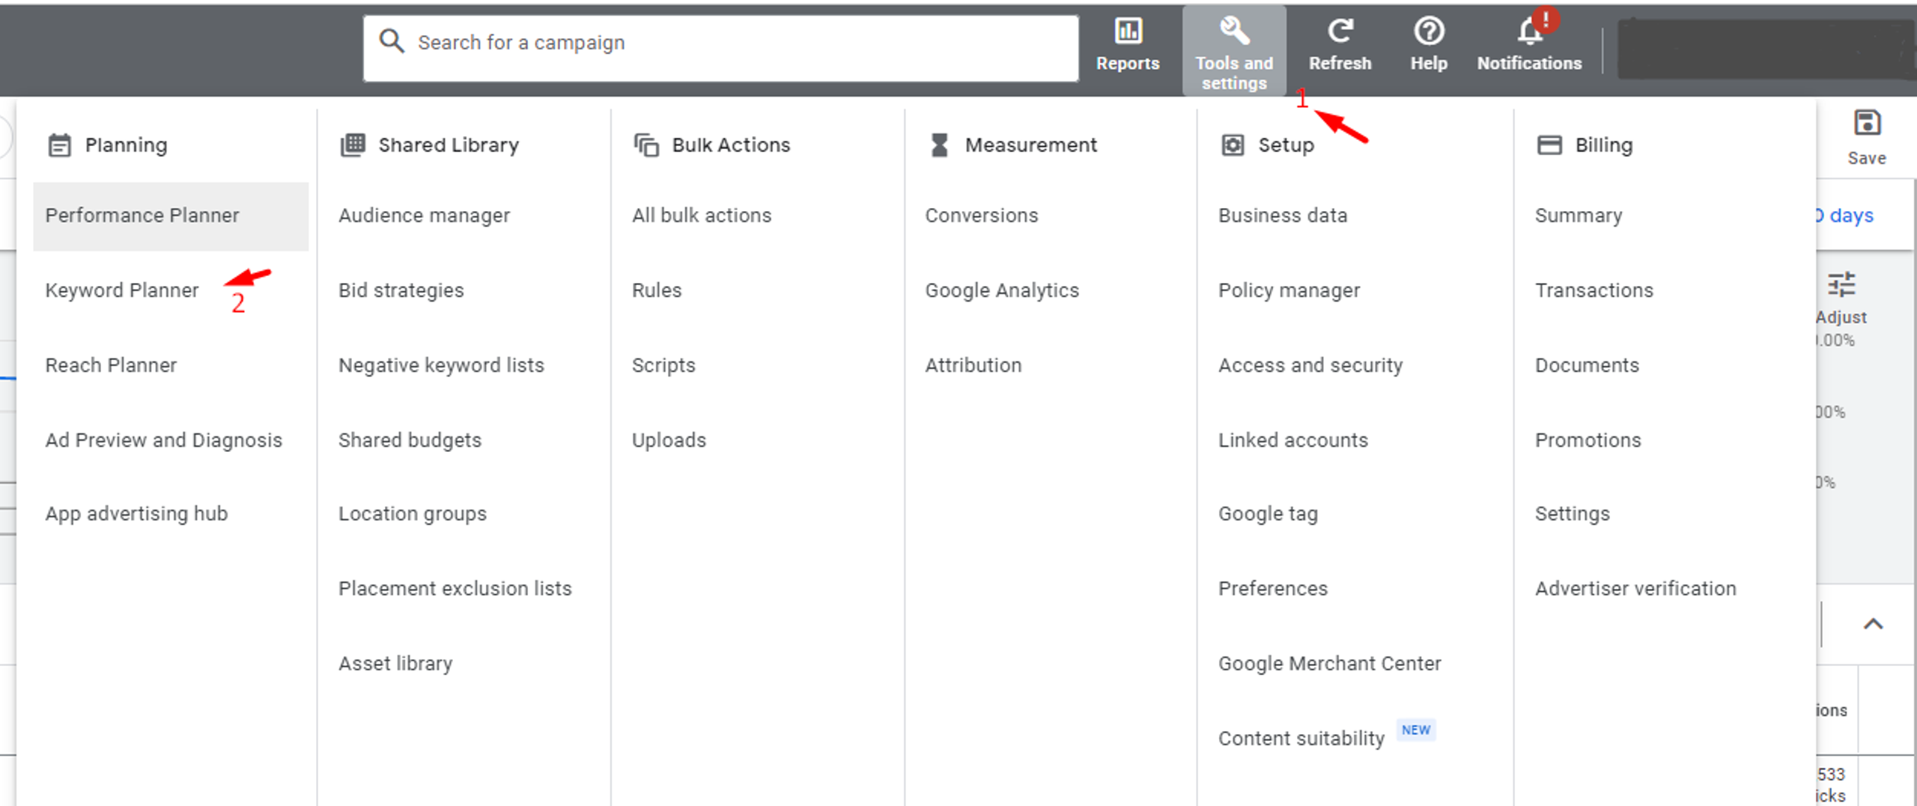This screenshot has width=1917, height=806.
Task: Open the Help question mark icon
Action: (1429, 32)
